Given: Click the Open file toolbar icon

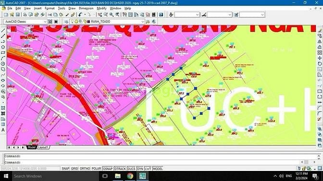Looking at the screenshot, I should (12, 14).
